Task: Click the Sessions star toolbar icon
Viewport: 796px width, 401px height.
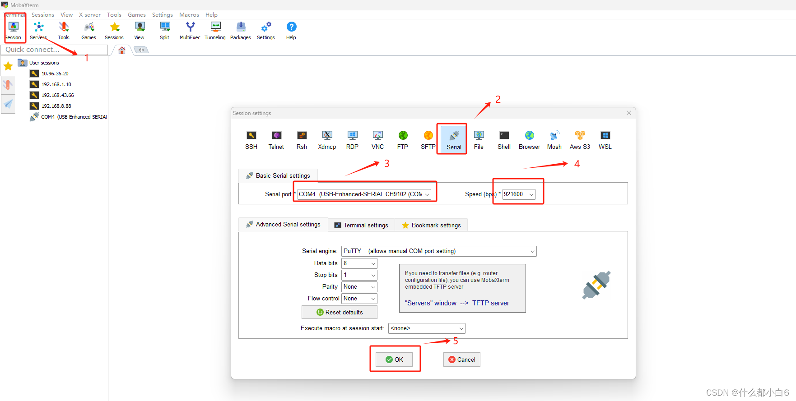Action: [114, 30]
